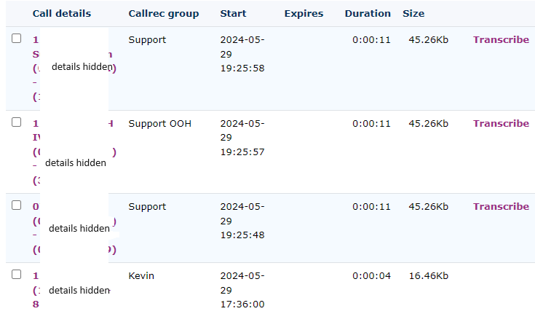This screenshot has height=330, width=535.
Task: Click the Support OOH group cell
Action: pyautogui.click(x=159, y=124)
